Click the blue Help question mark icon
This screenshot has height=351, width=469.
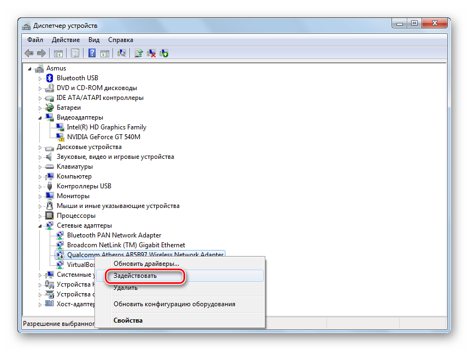pos(92,53)
